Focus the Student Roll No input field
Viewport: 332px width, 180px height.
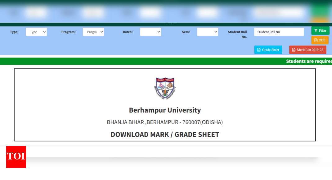click(x=279, y=32)
